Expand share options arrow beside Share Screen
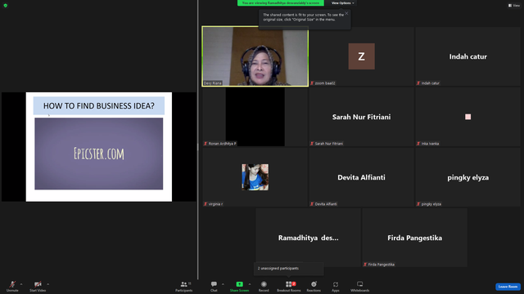The image size is (524, 294). coord(250,284)
